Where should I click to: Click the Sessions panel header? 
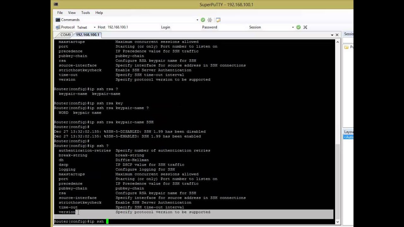click(348, 34)
